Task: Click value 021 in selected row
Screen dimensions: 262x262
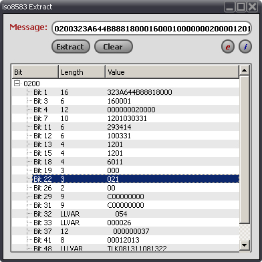Action: click(x=113, y=179)
